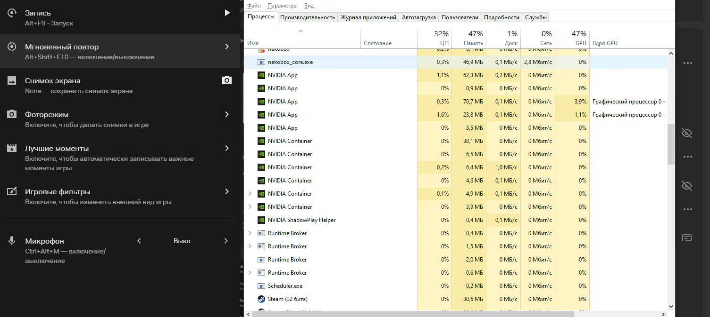Expand the NVIDIA Container row using 3,9 МБ
Screen dimensions: 710x317
250,207
